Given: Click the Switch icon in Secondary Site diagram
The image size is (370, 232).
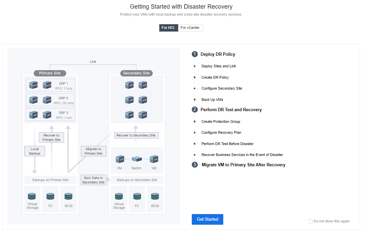Looking at the screenshot, I should pyautogui.click(x=136, y=159).
